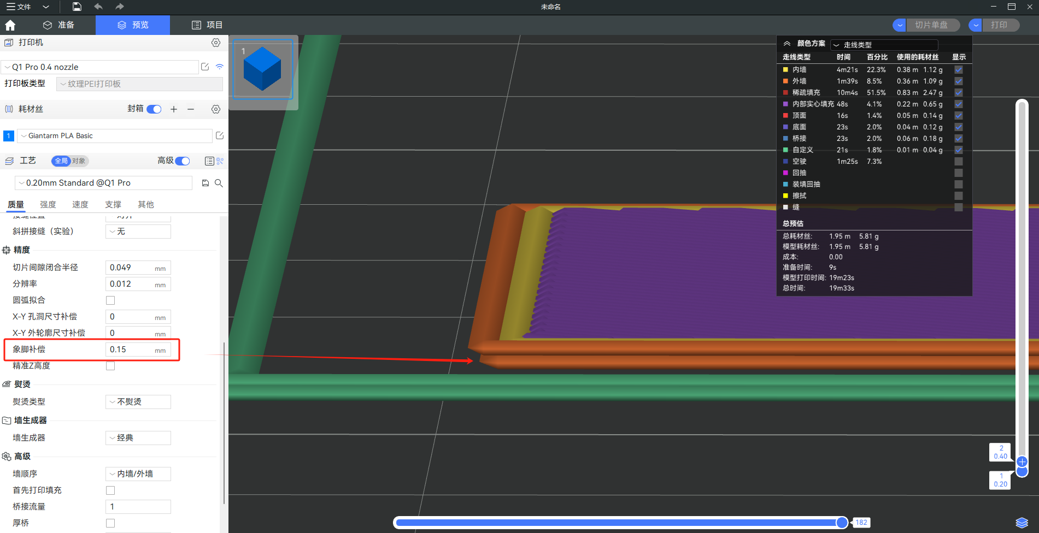Image resolution: width=1039 pixels, height=533 pixels.
Task: Open printer settings gear icon
Action: tap(216, 43)
